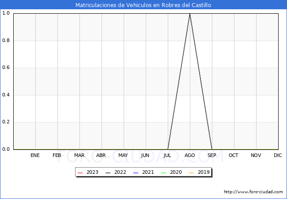Select the 2020 green legend swatch
287x199 pixels.
tap(163, 173)
